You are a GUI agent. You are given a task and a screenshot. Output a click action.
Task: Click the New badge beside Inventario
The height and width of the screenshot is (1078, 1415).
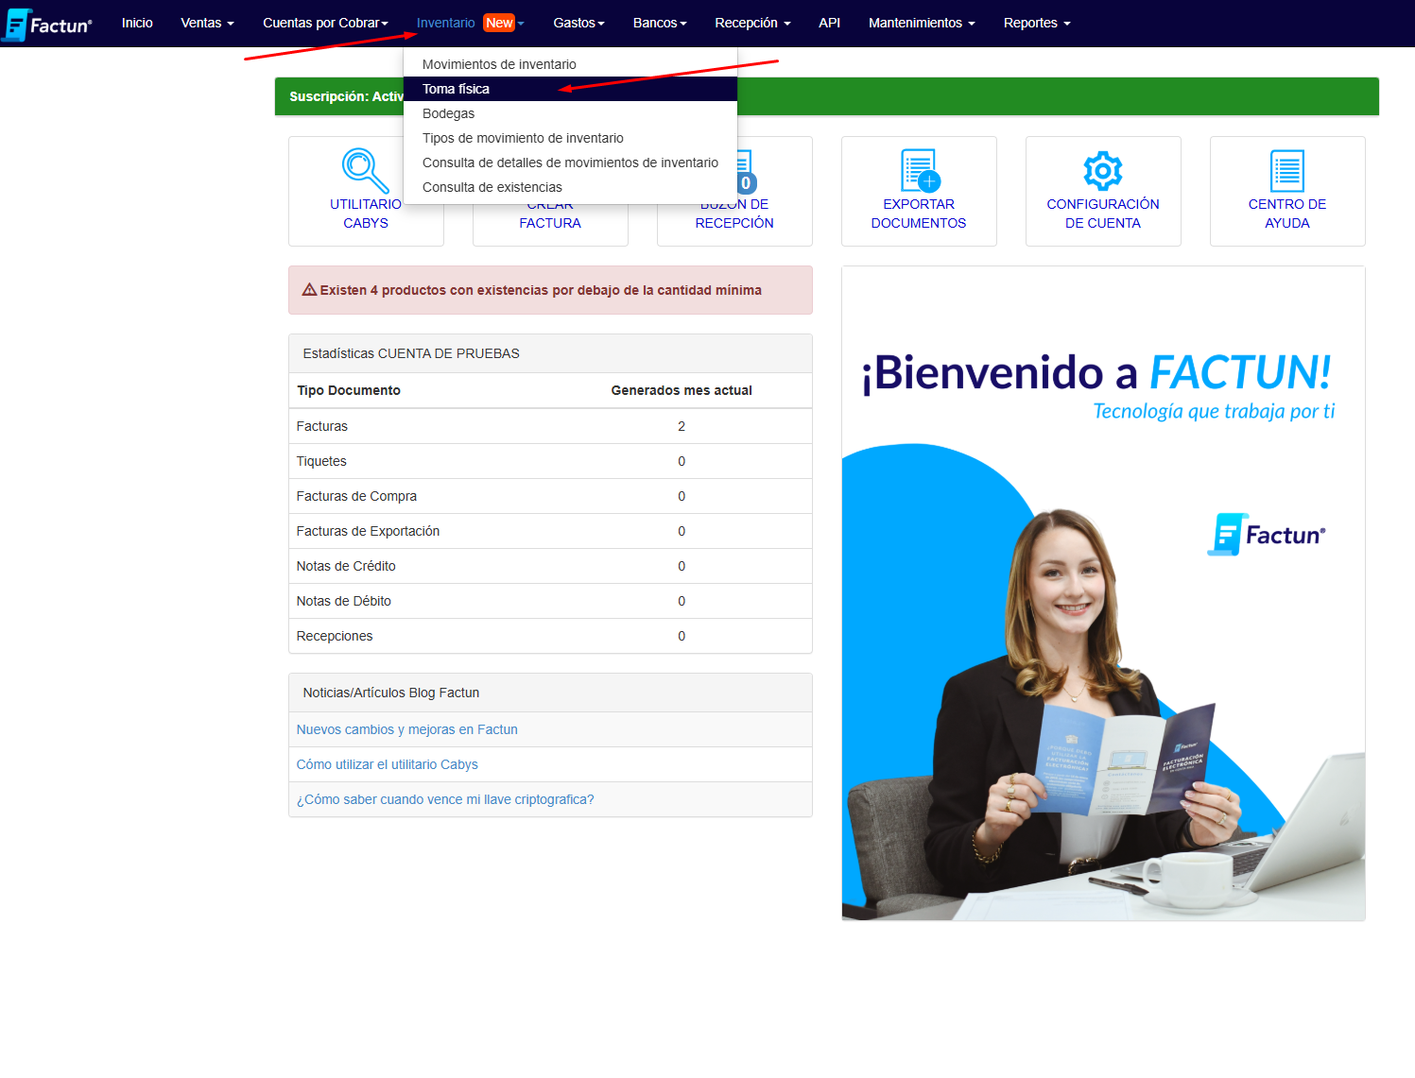[x=499, y=23]
